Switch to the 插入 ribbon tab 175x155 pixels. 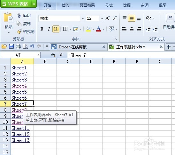pyautogui.click(x=65, y=5)
